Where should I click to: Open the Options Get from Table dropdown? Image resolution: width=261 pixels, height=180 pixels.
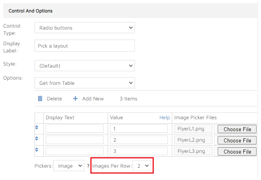(x=84, y=83)
